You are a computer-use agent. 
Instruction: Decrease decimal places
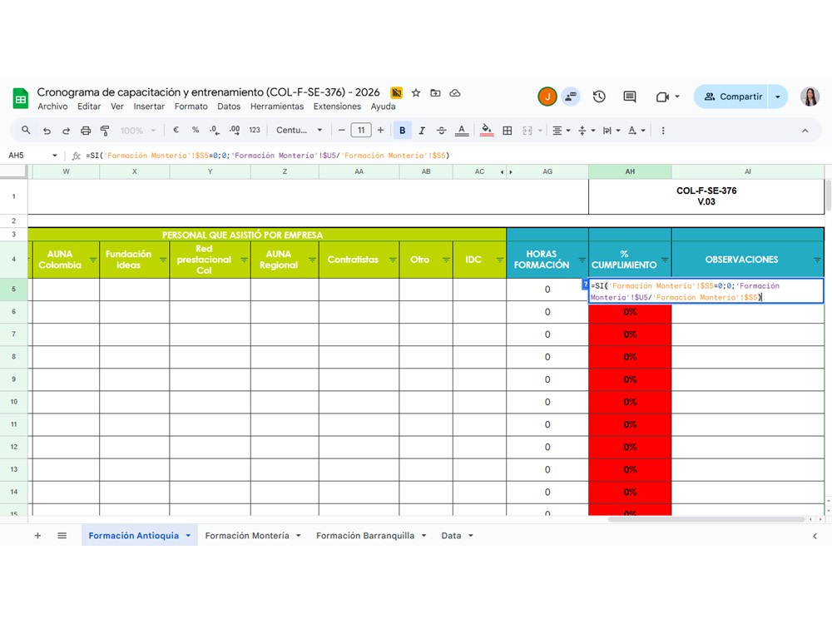click(214, 130)
